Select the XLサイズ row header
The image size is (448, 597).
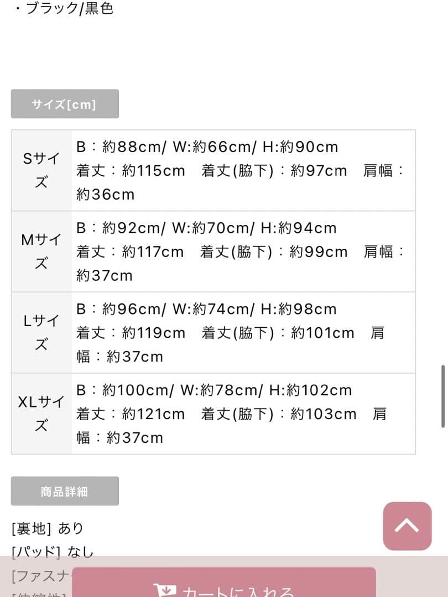click(x=41, y=413)
